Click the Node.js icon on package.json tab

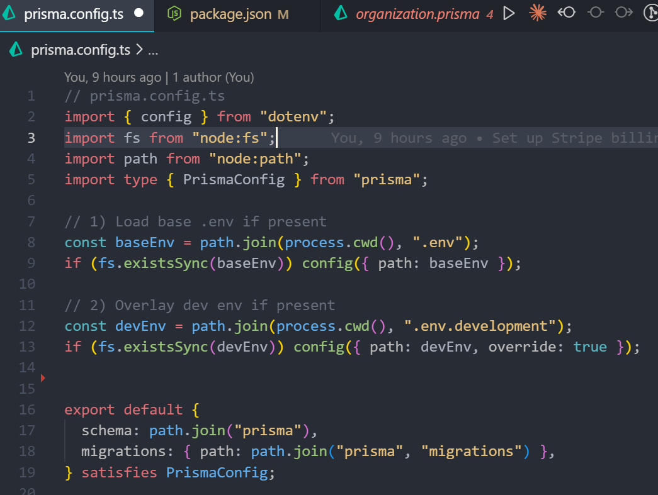tap(174, 14)
